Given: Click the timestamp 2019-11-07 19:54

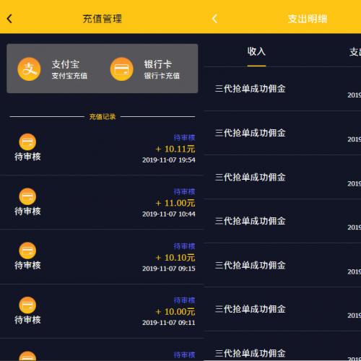Looking at the screenshot, I should tap(169, 160).
